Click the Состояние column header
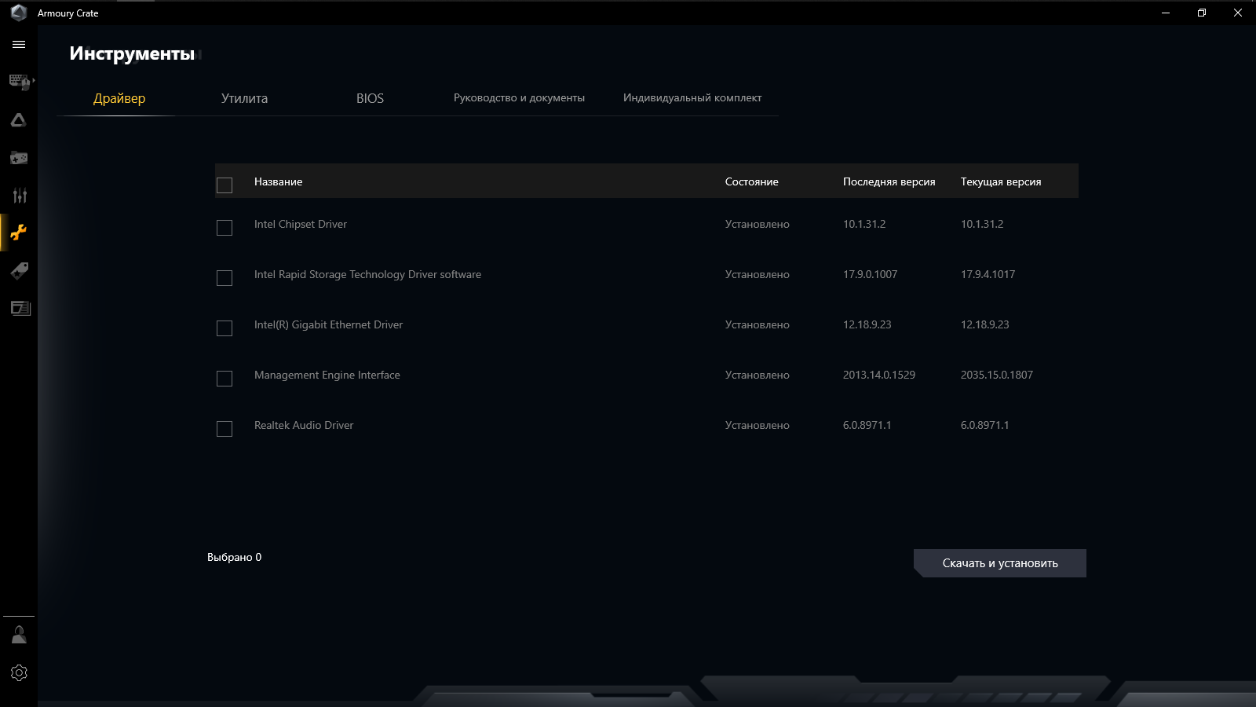 [x=751, y=181]
